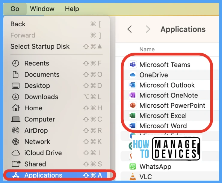The width and height of the screenshot is (222, 183).
Task: Select Microsoft Excel file name
Action: [x=163, y=116]
